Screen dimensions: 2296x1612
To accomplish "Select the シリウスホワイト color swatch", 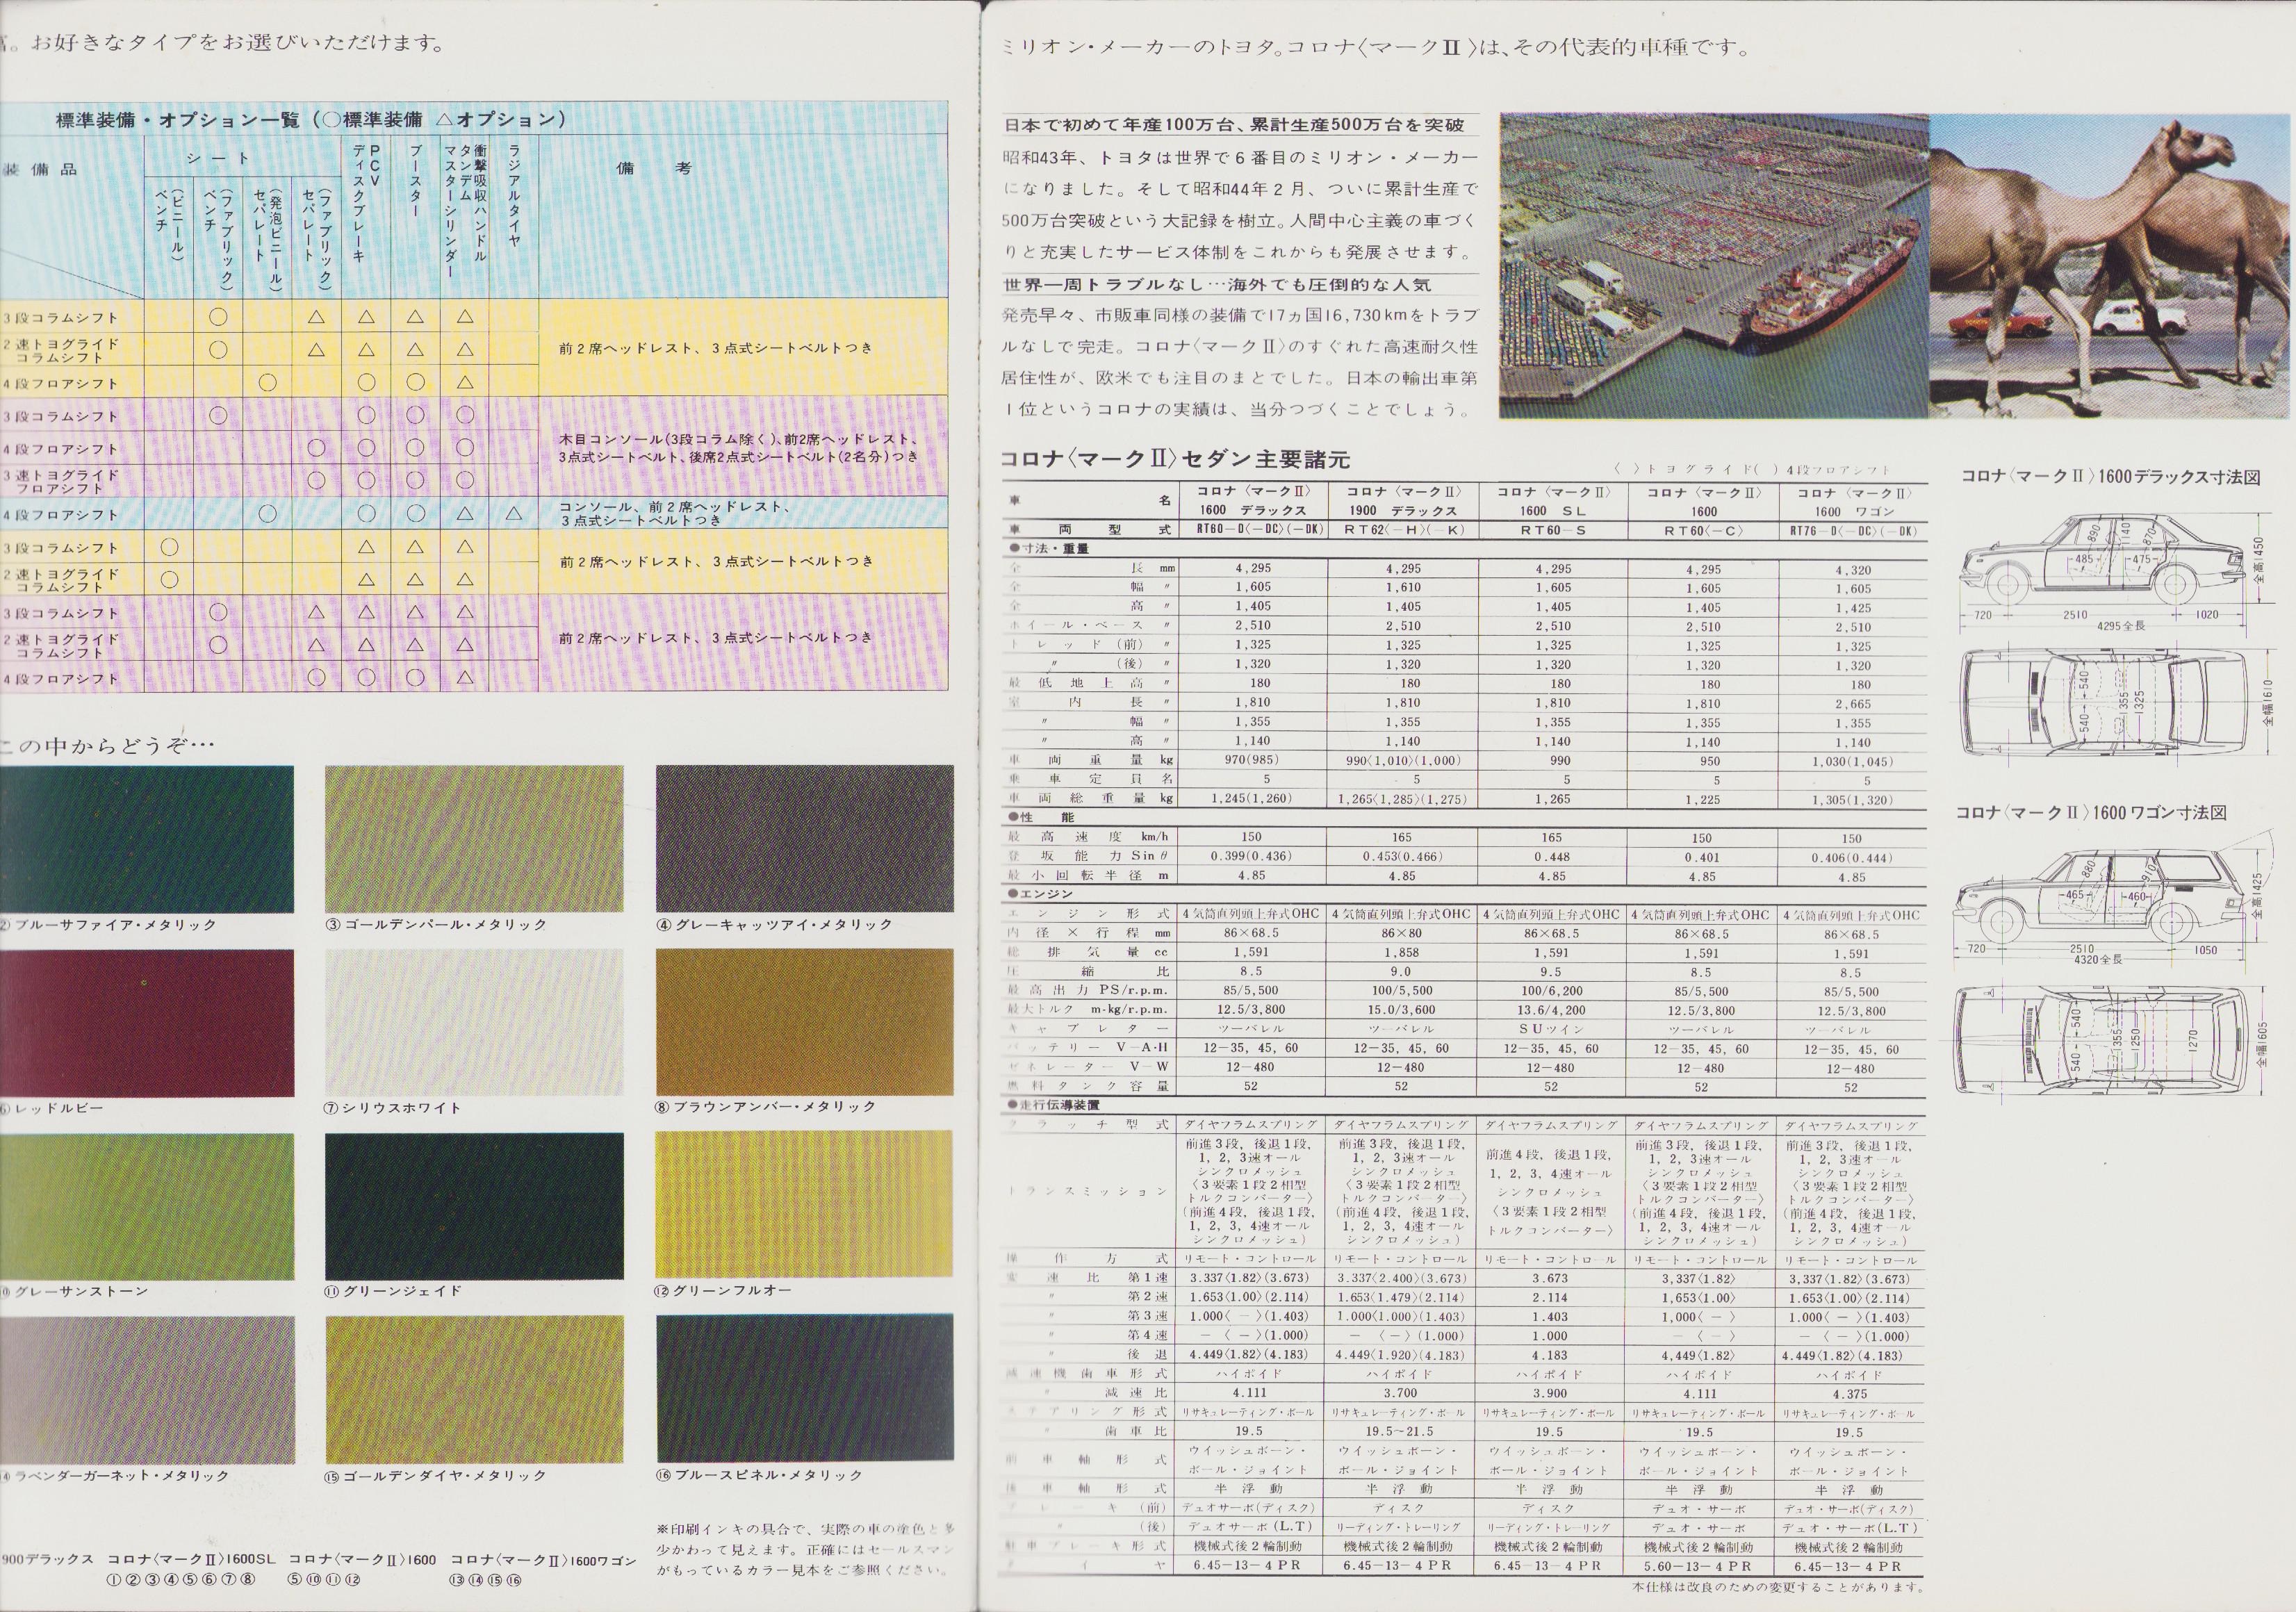I will pos(474,1023).
